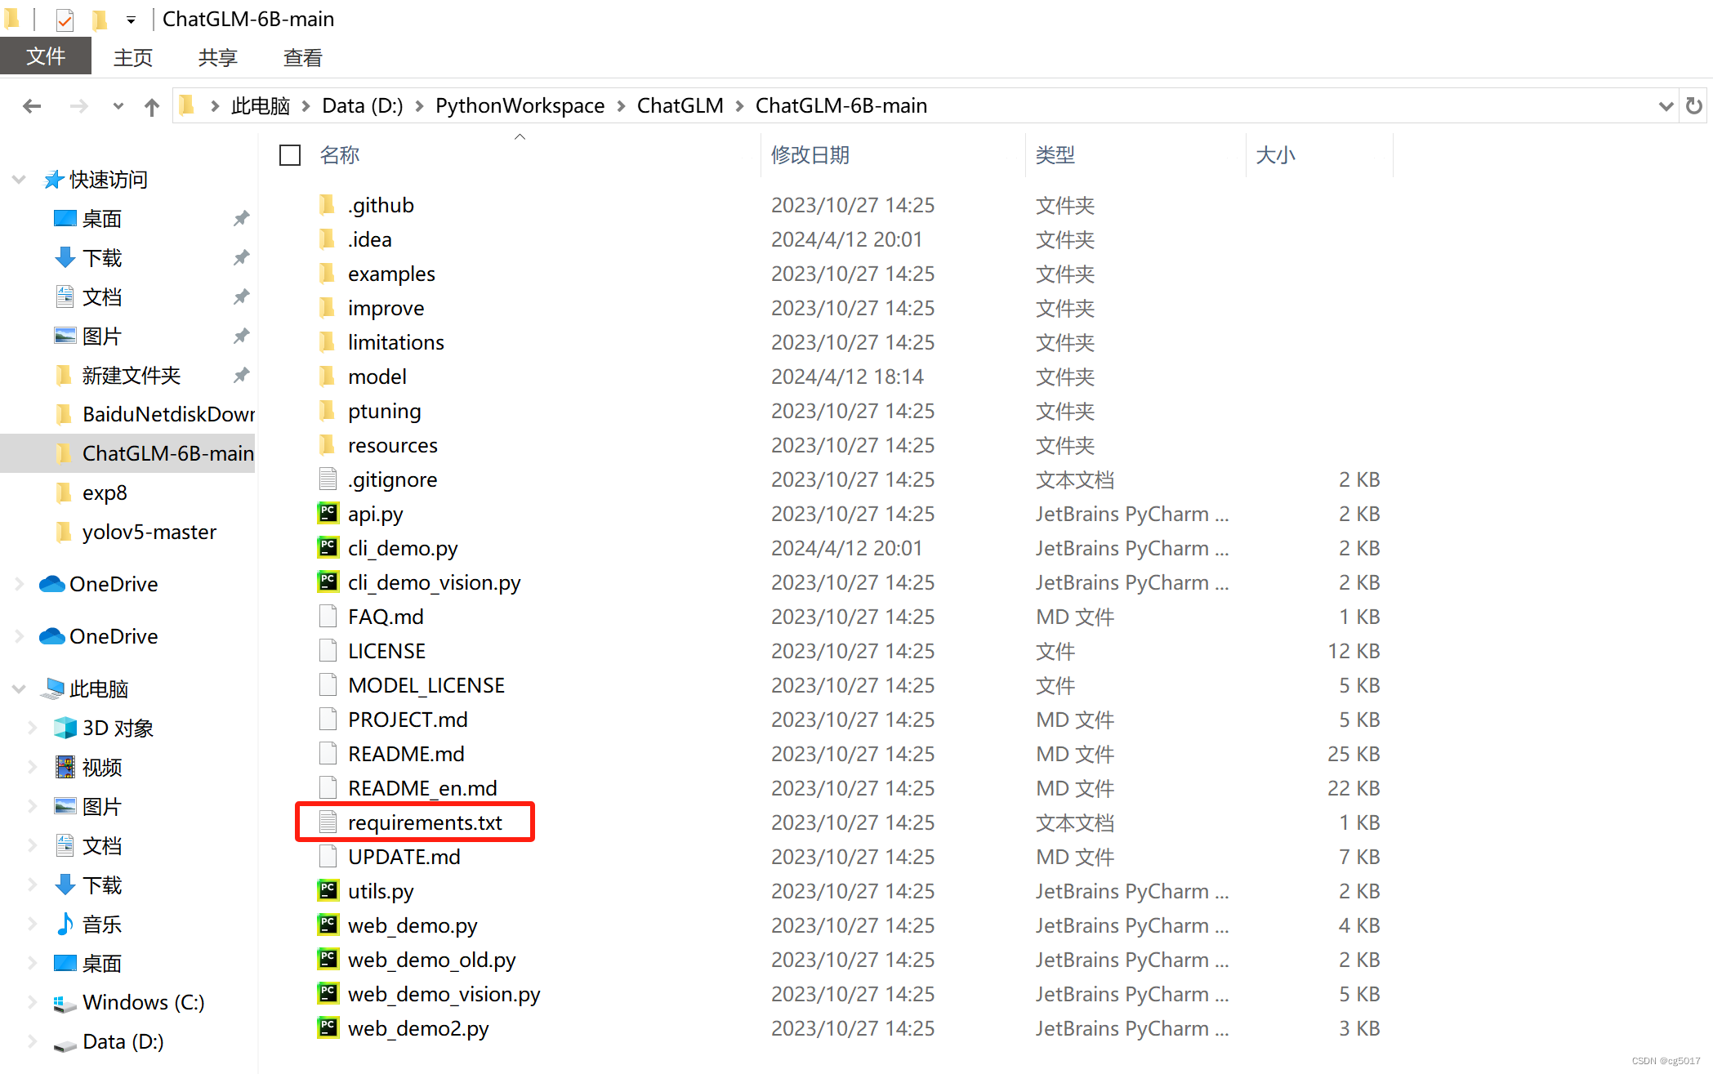The width and height of the screenshot is (1713, 1074).
Task: Click the ptuning folder icon
Action: [x=328, y=410]
